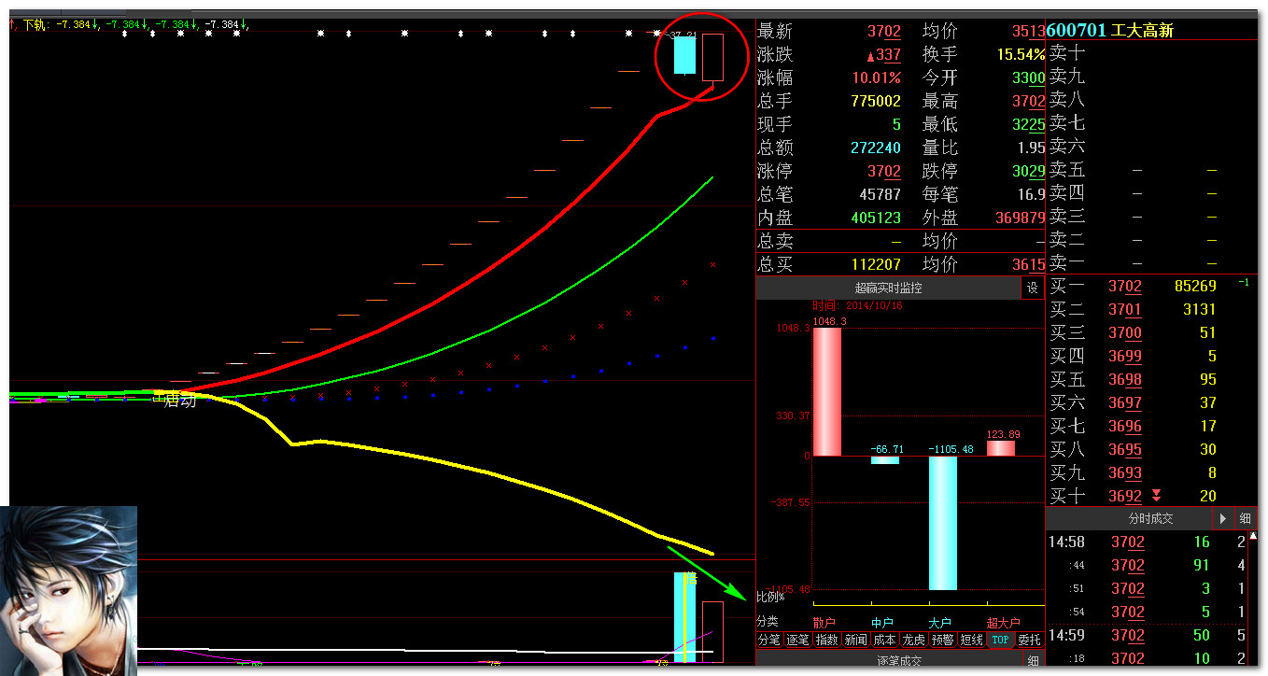
Task: Open the 委托 orders tab
Action: click(x=1029, y=641)
